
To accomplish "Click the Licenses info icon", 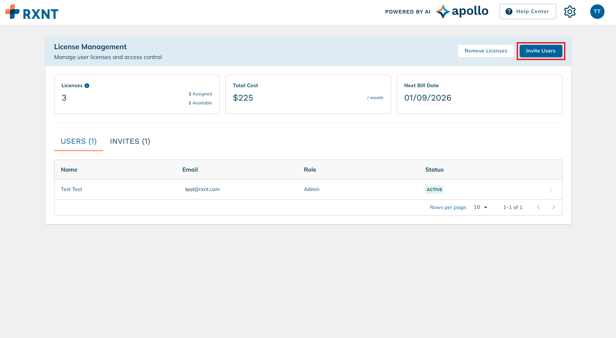I will pyautogui.click(x=87, y=86).
